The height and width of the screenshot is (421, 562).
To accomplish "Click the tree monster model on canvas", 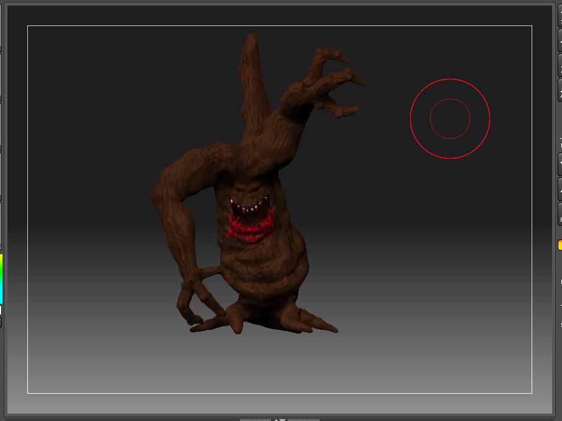I will pos(257,185).
